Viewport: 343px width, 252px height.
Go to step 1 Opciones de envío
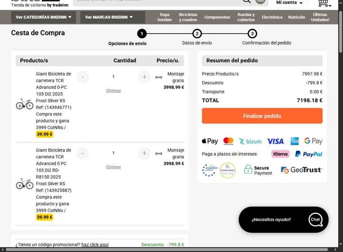141,34
